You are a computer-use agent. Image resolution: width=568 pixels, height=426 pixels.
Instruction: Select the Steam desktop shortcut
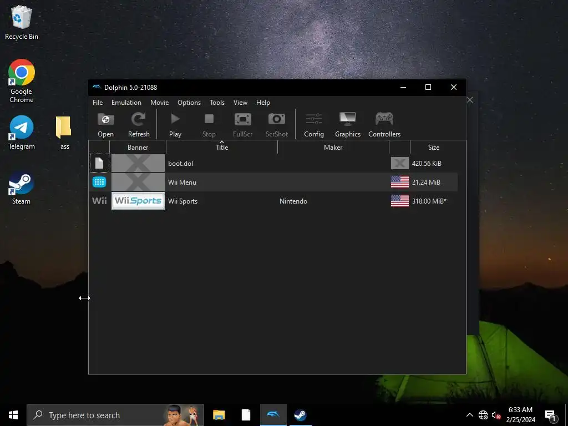coord(22,189)
